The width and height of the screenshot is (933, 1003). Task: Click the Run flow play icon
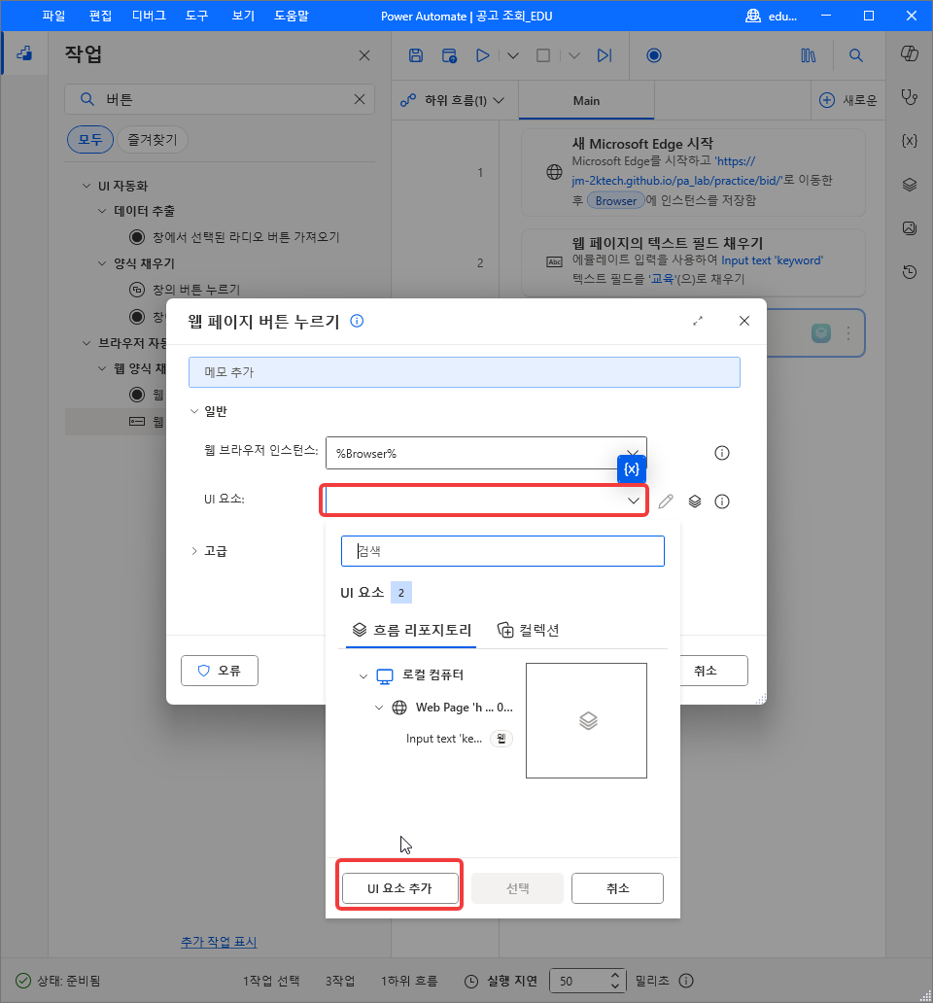pos(483,55)
